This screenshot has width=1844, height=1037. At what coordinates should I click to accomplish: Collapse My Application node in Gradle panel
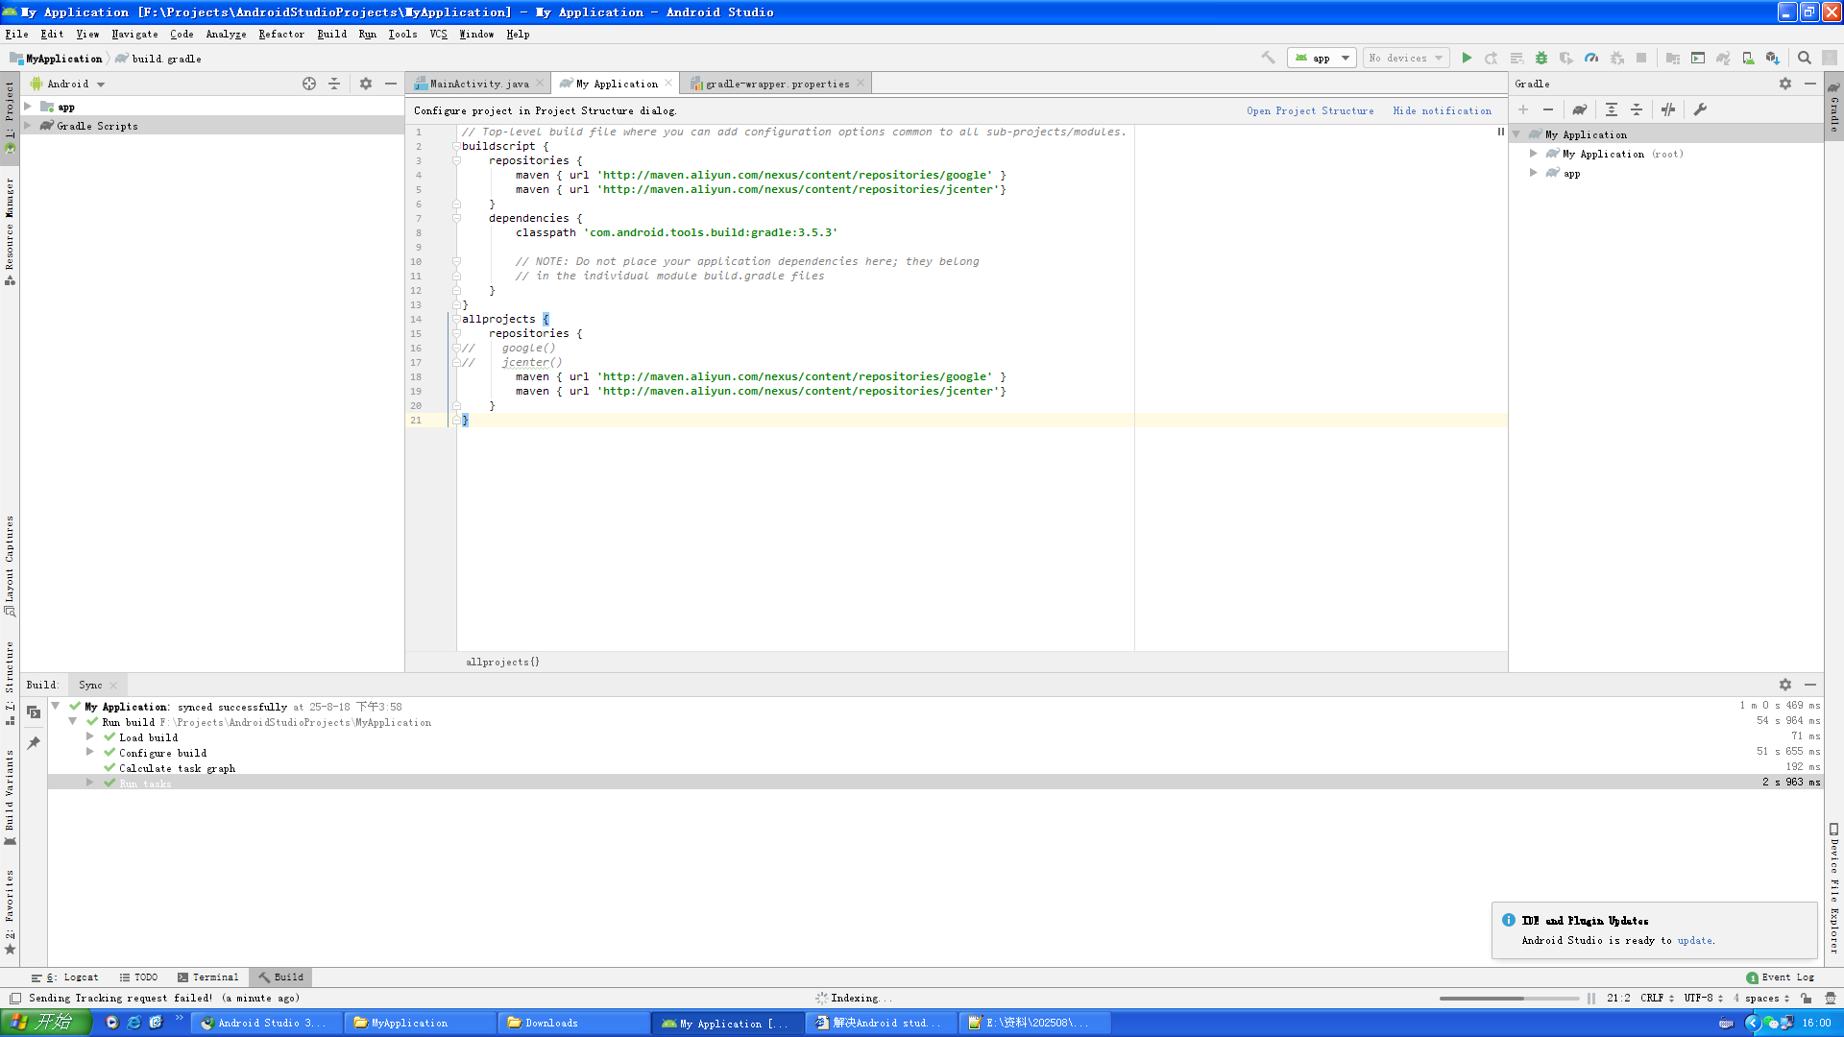[1516, 134]
